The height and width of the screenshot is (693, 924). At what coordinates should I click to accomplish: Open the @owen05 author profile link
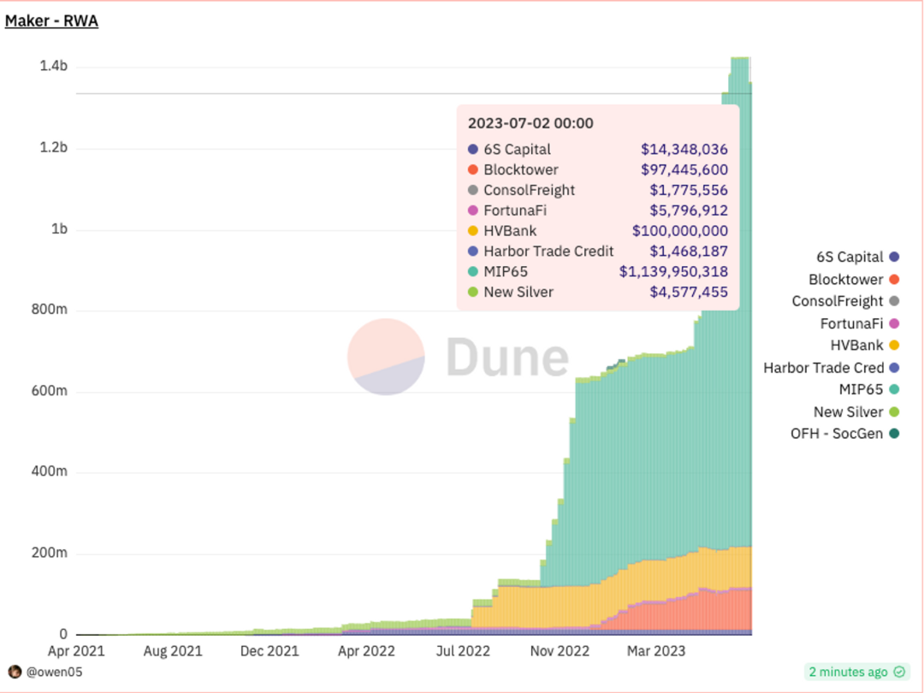(x=54, y=672)
